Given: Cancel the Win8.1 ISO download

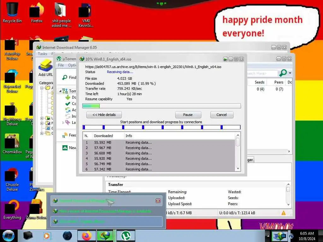Looking at the screenshot, I should pyautogui.click(x=222, y=115).
